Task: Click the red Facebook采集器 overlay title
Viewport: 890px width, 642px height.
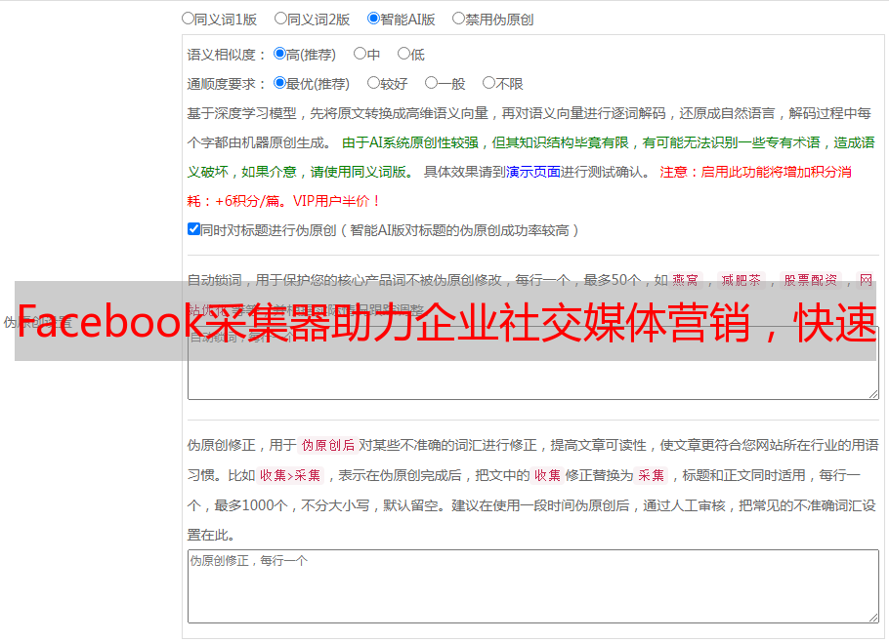Action: coord(446,322)
